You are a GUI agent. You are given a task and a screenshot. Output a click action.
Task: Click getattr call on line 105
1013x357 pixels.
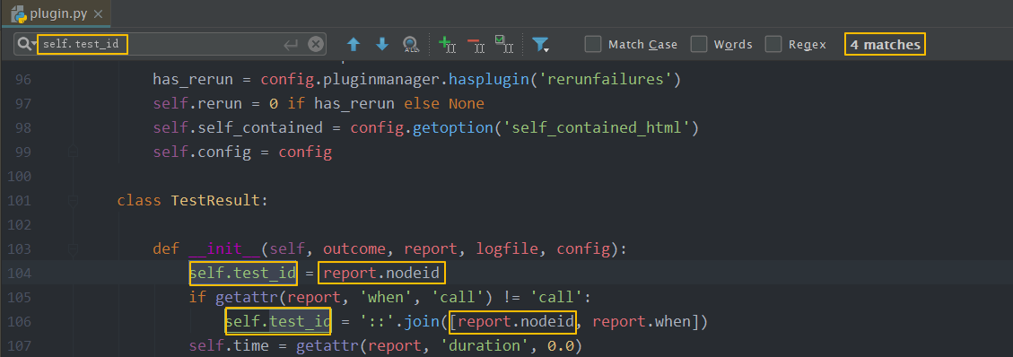point(248,298)
